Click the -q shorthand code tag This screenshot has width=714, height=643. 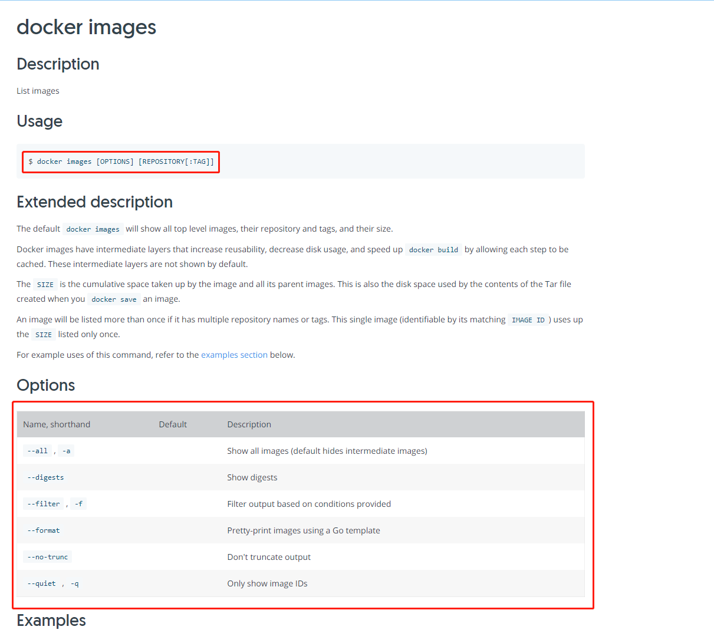pyautogui.click(x=75, y=583)
